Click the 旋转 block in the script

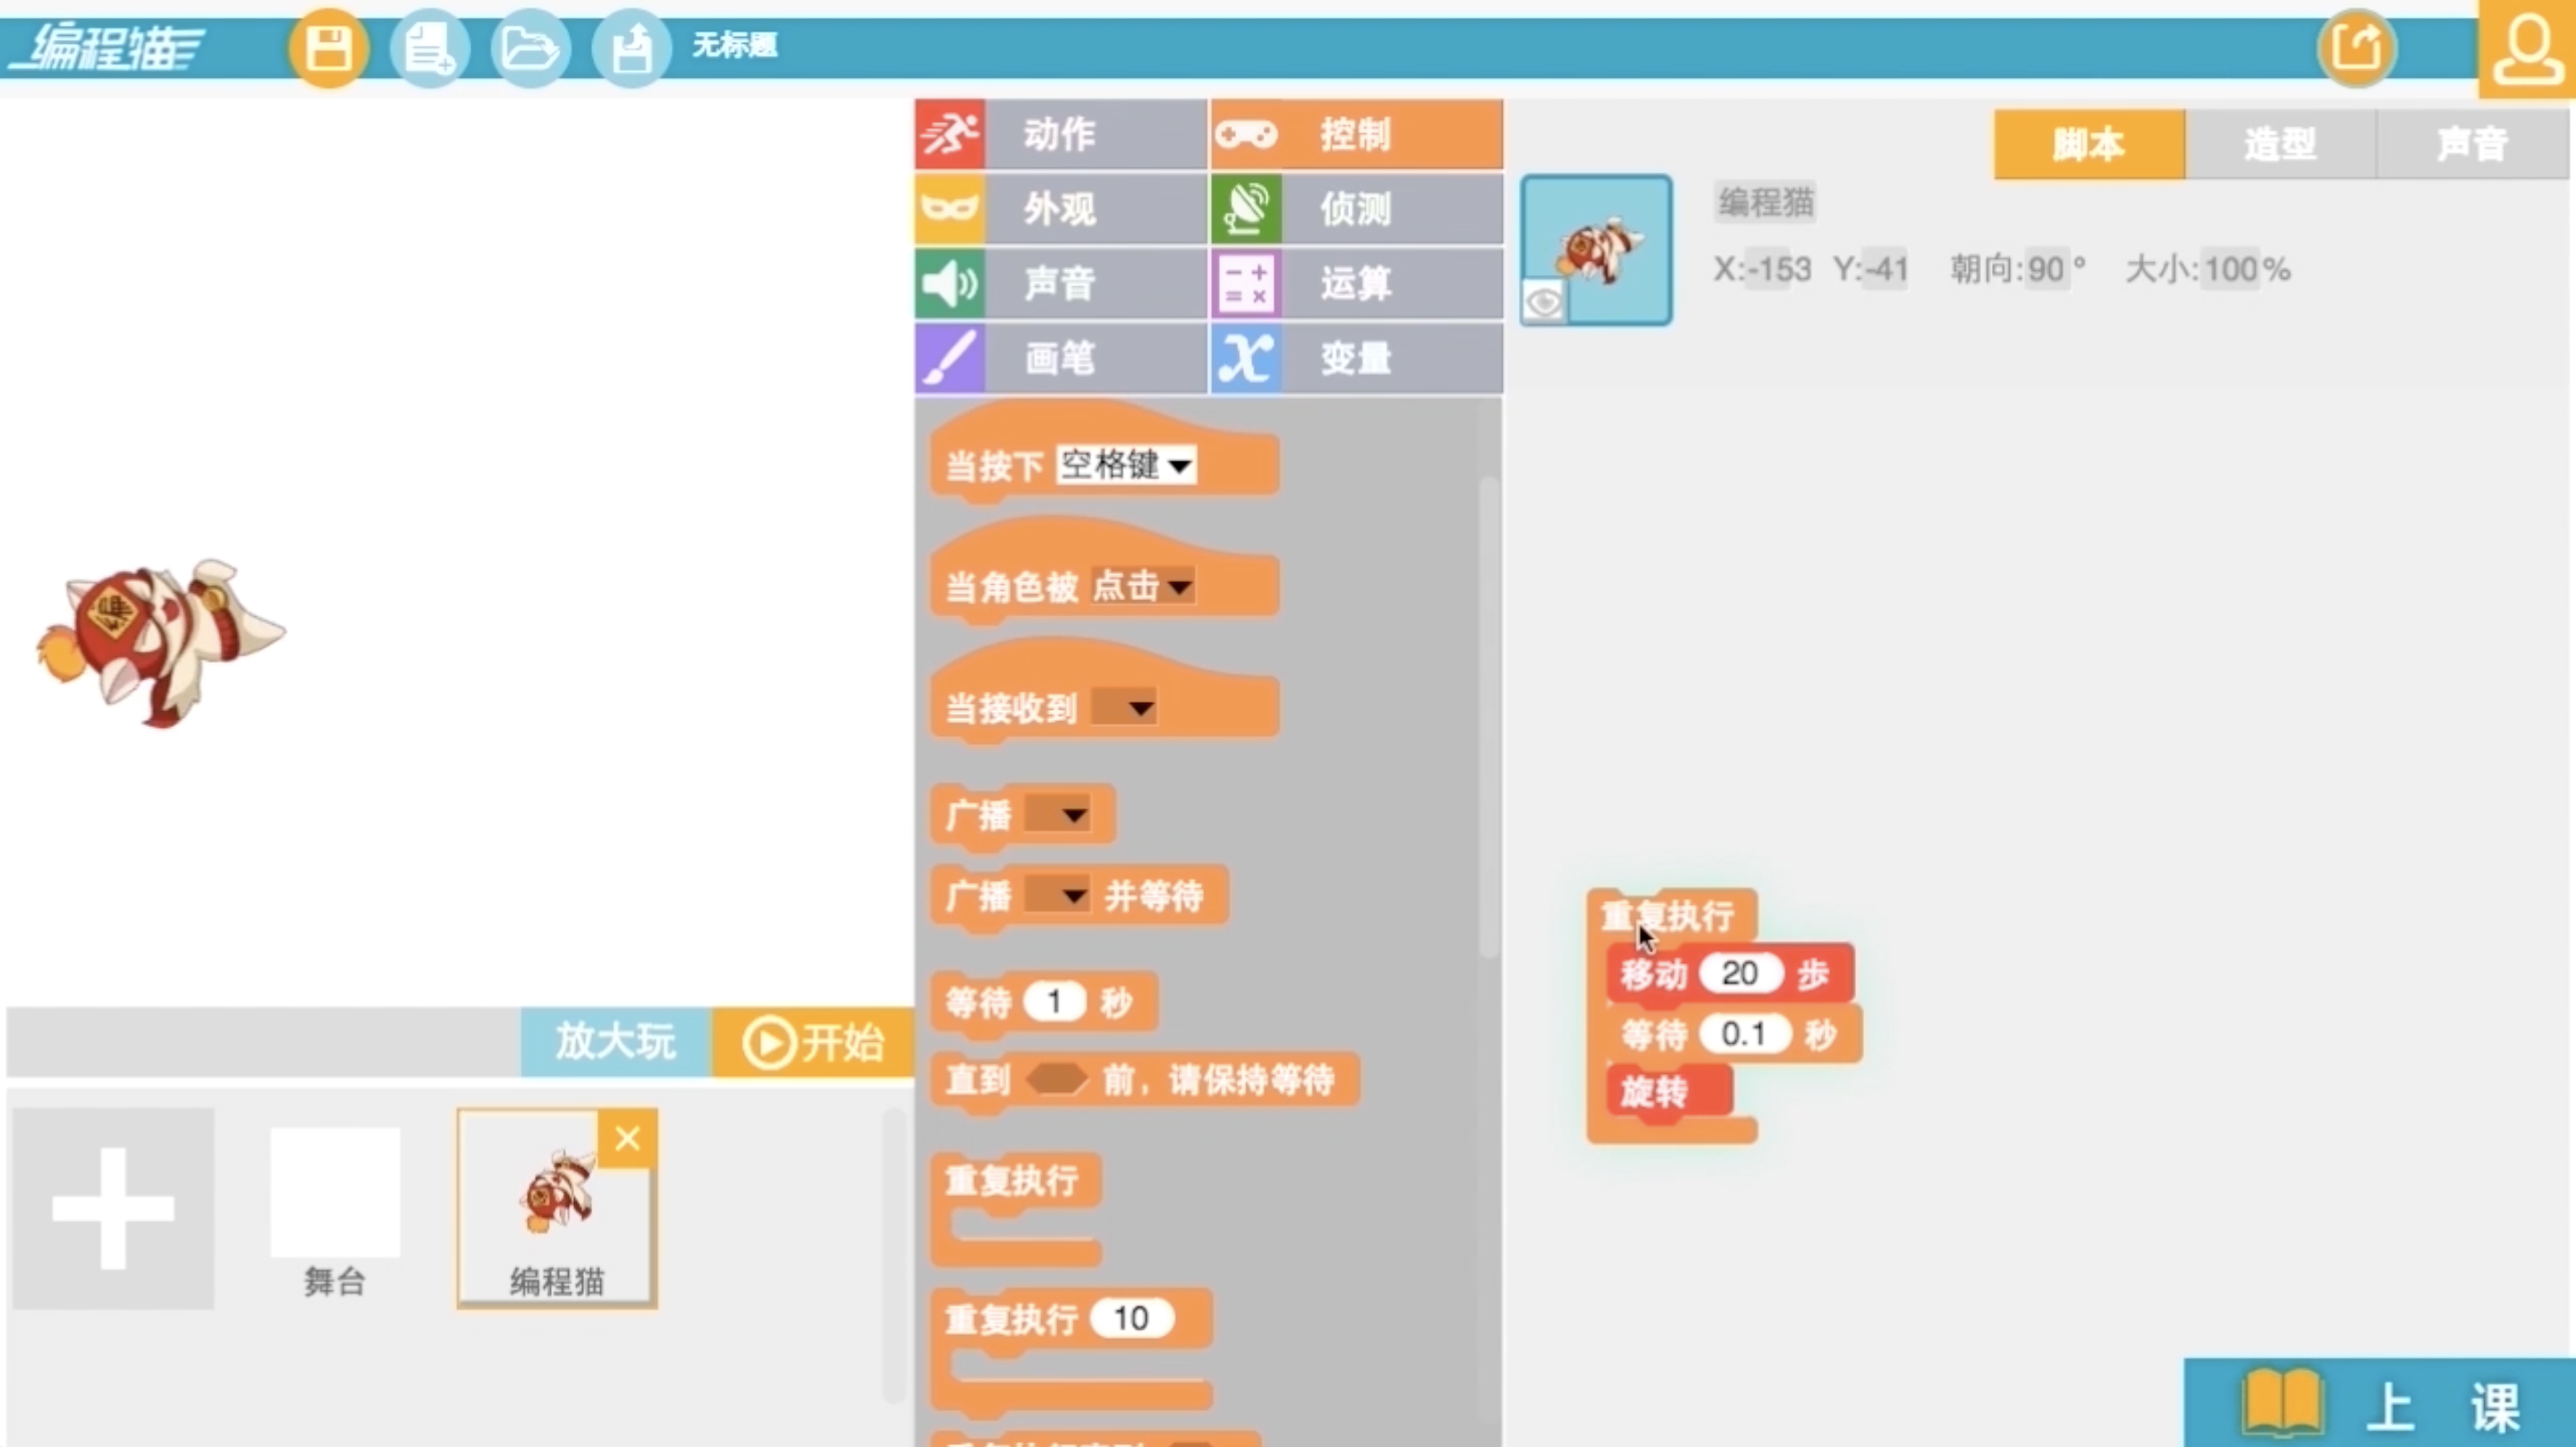coord(1668,1091)
